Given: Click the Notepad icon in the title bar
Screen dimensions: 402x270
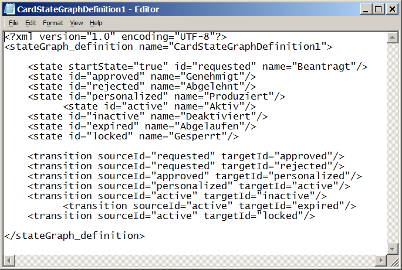Looking at the screenshot, I should point(9,9).
